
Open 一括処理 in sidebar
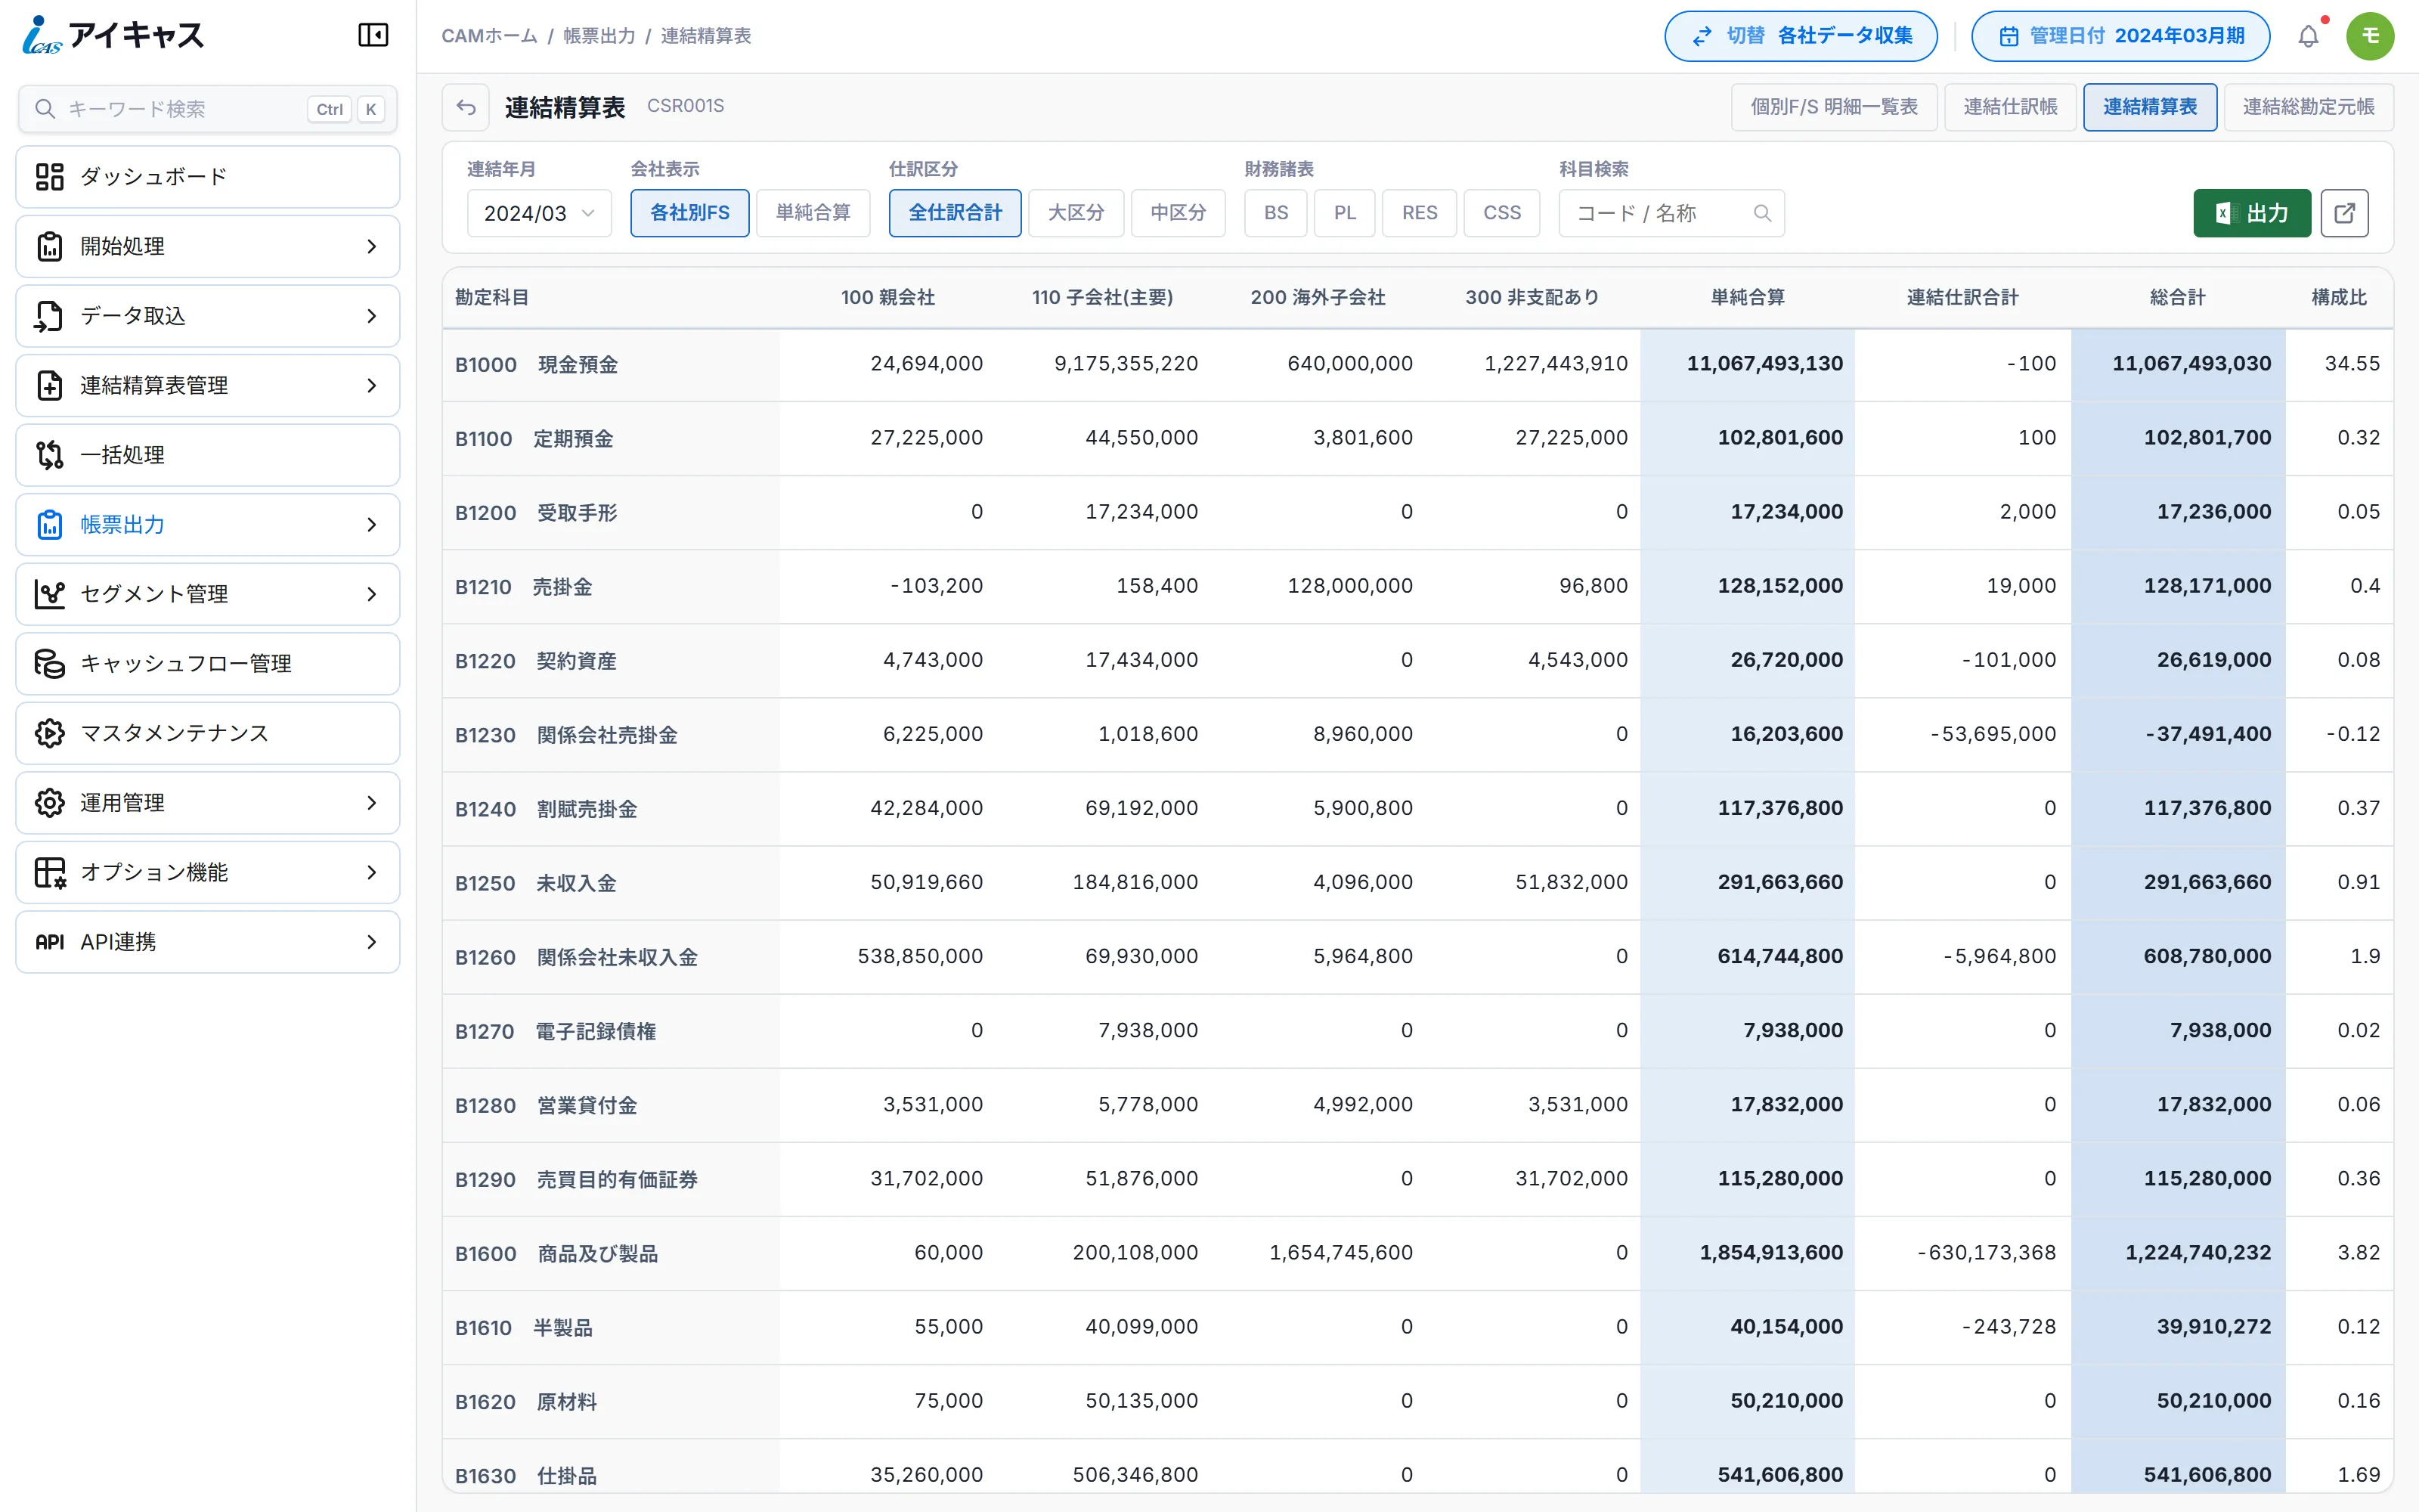pos(208,455)
